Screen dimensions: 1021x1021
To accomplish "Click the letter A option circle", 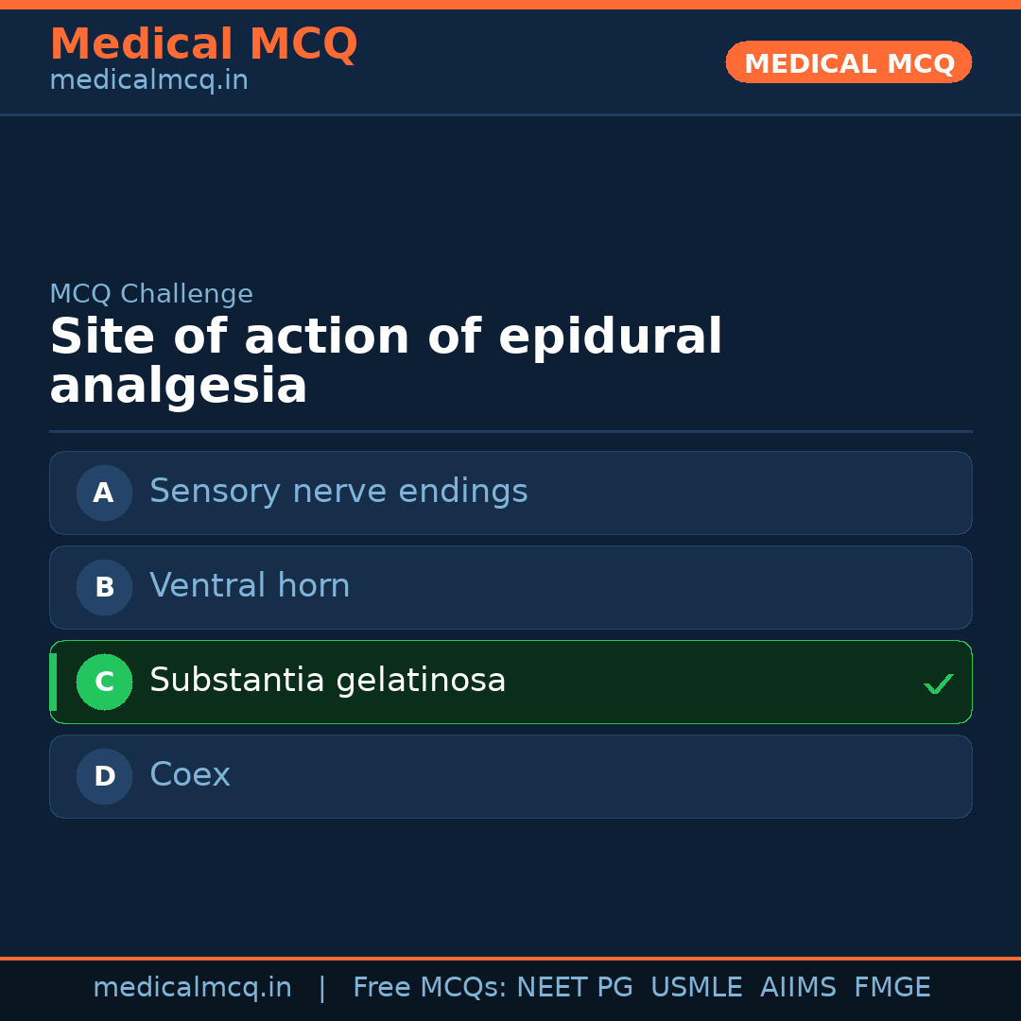I will (104, 493).
